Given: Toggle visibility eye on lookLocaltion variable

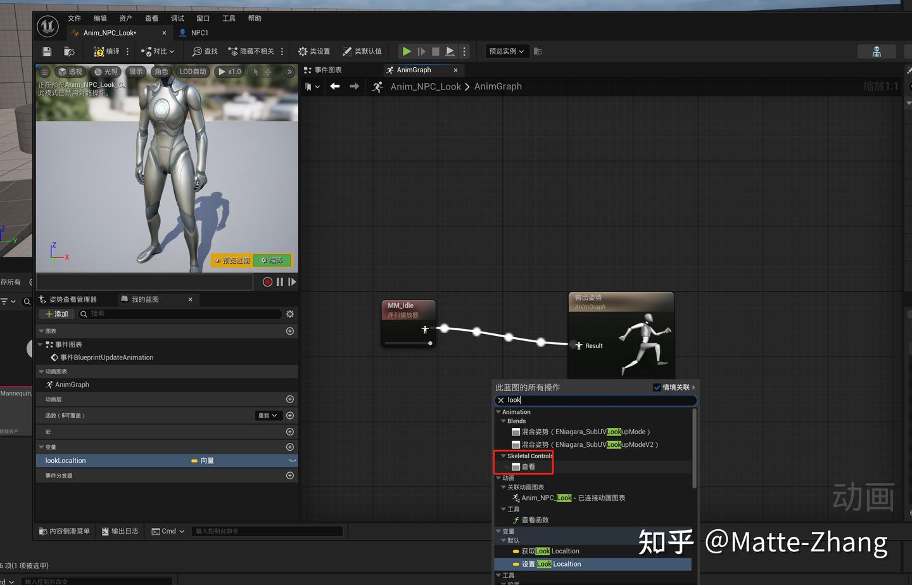Looking at the screenshot, I should [292, 461].
